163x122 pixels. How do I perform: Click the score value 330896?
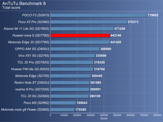101,56
